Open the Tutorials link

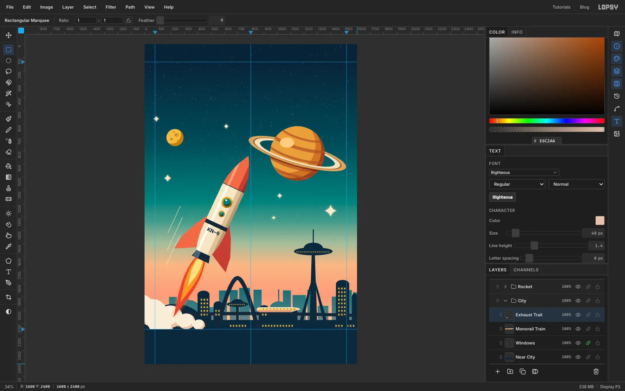[x=561, y=7]
